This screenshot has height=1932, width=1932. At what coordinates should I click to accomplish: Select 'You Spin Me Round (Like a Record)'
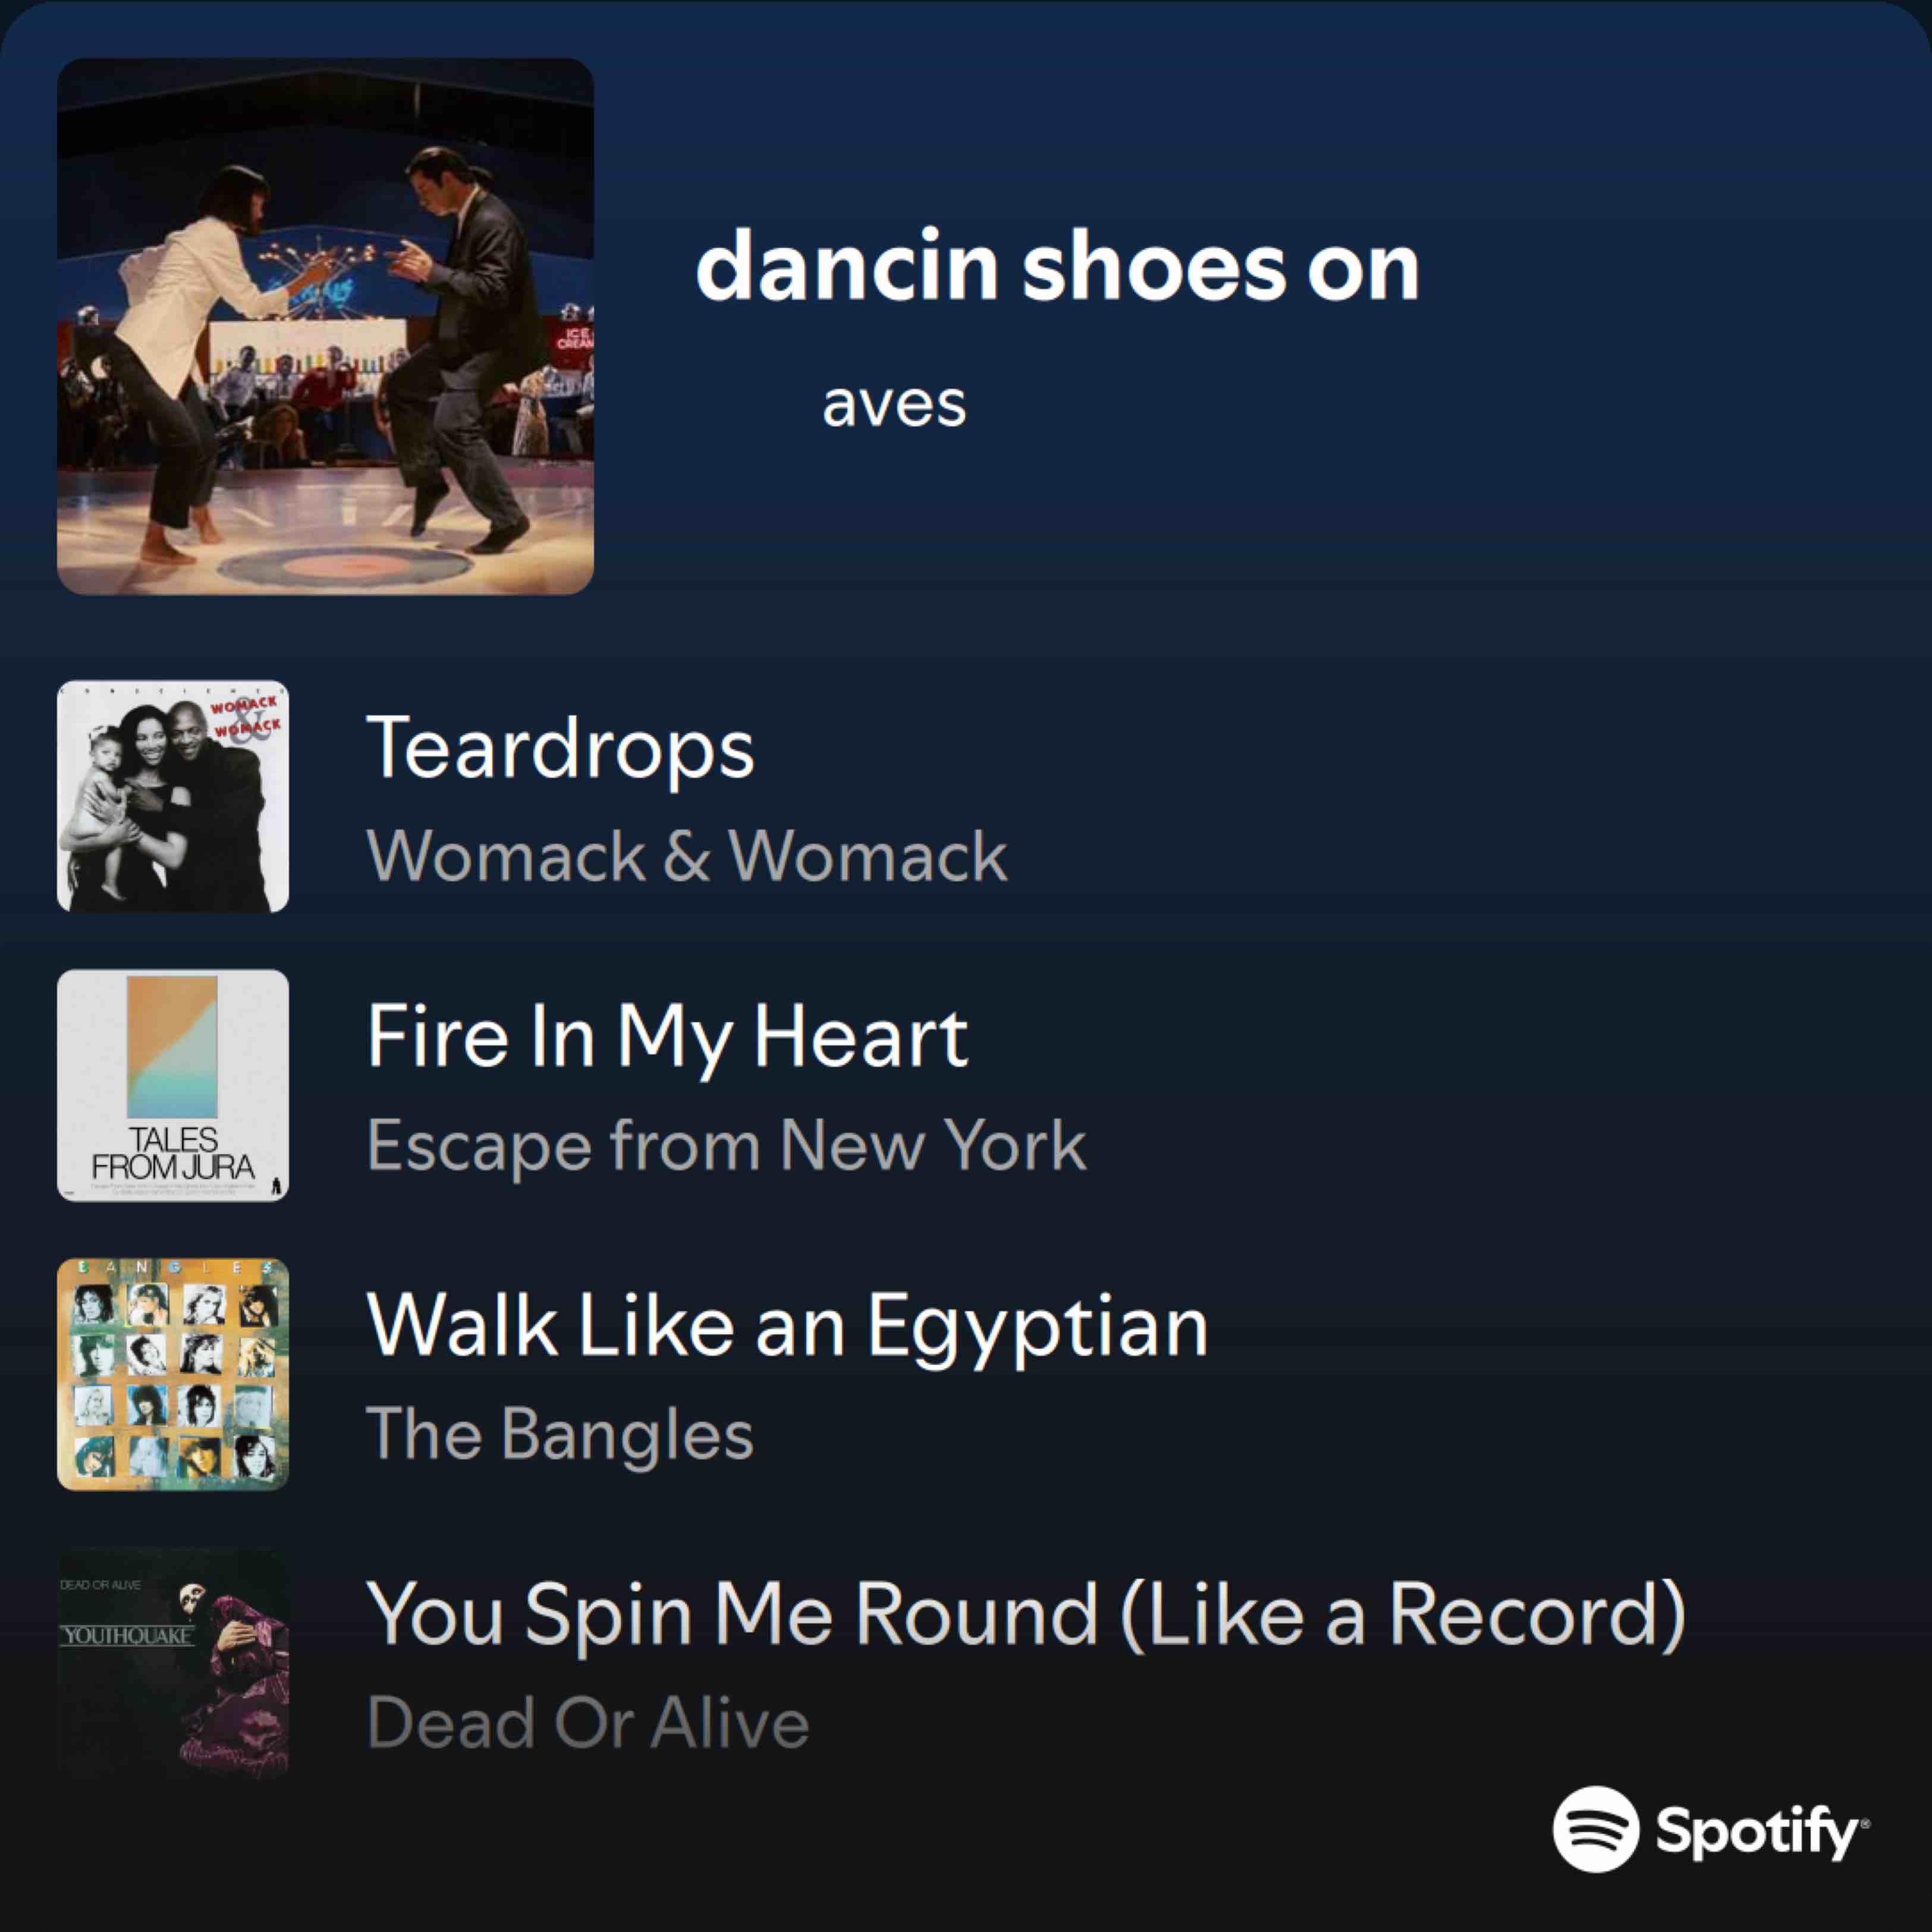1026,1615
